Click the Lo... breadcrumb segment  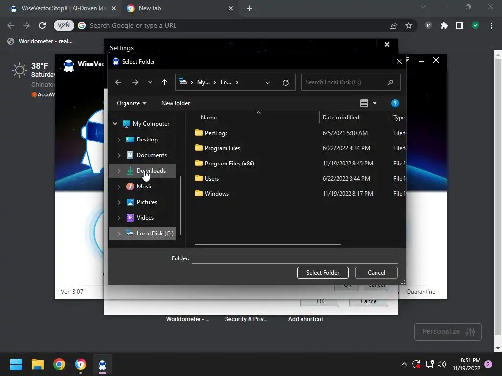coord(226,82)
